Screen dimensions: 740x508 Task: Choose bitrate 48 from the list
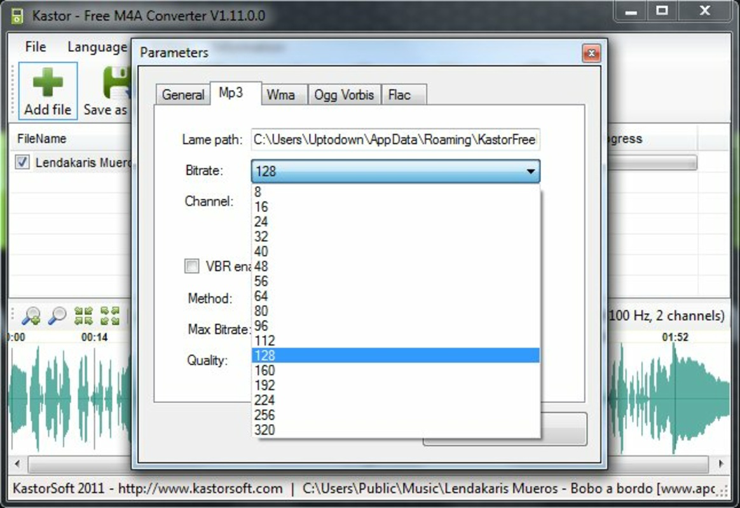coord(395,266)
